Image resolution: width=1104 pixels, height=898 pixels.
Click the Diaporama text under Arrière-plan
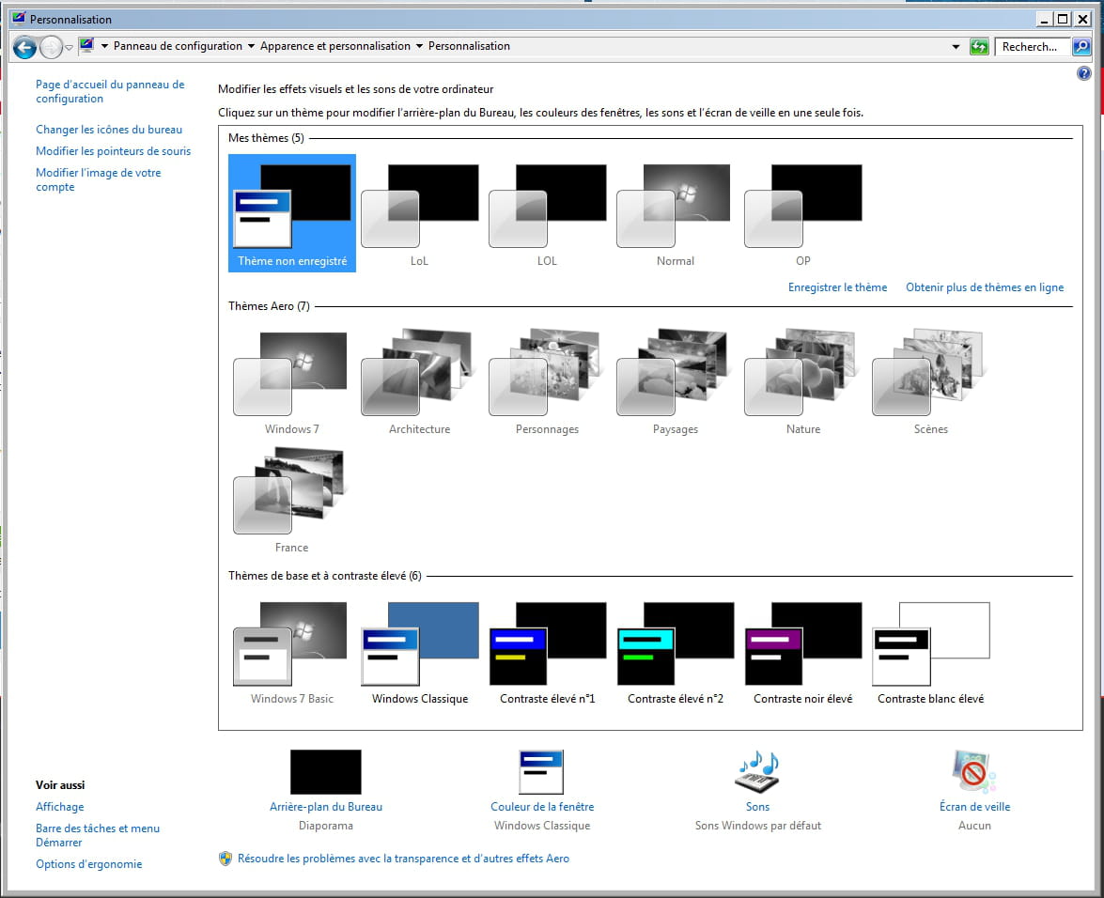click(325, 826)
